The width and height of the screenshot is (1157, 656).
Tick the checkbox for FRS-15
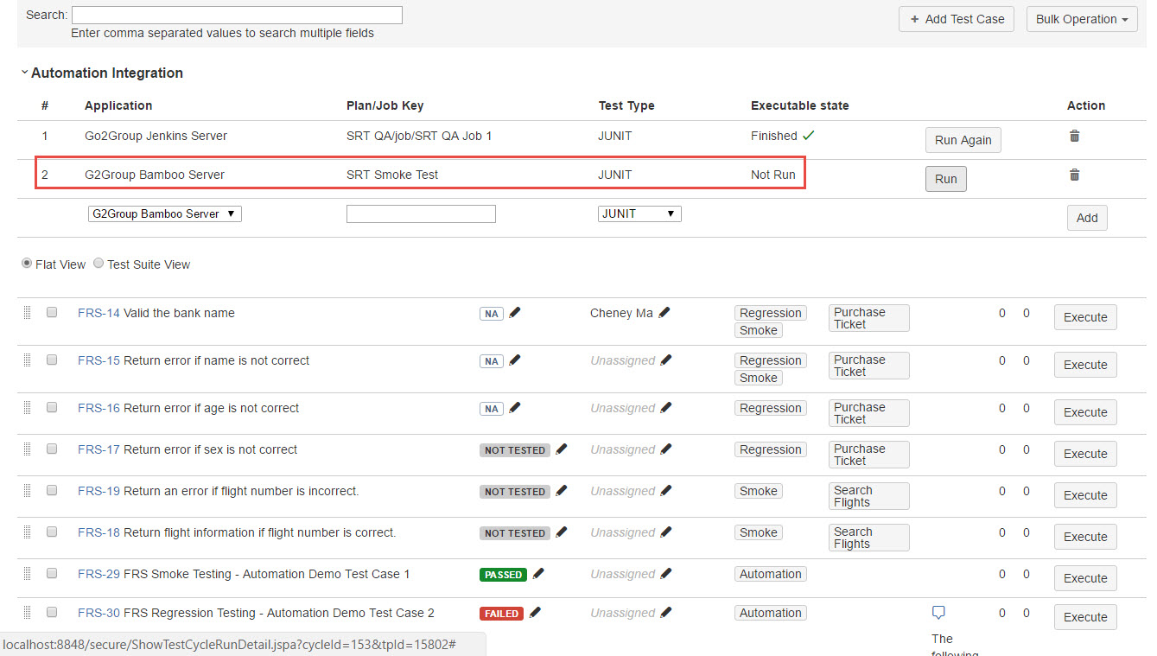52,360
